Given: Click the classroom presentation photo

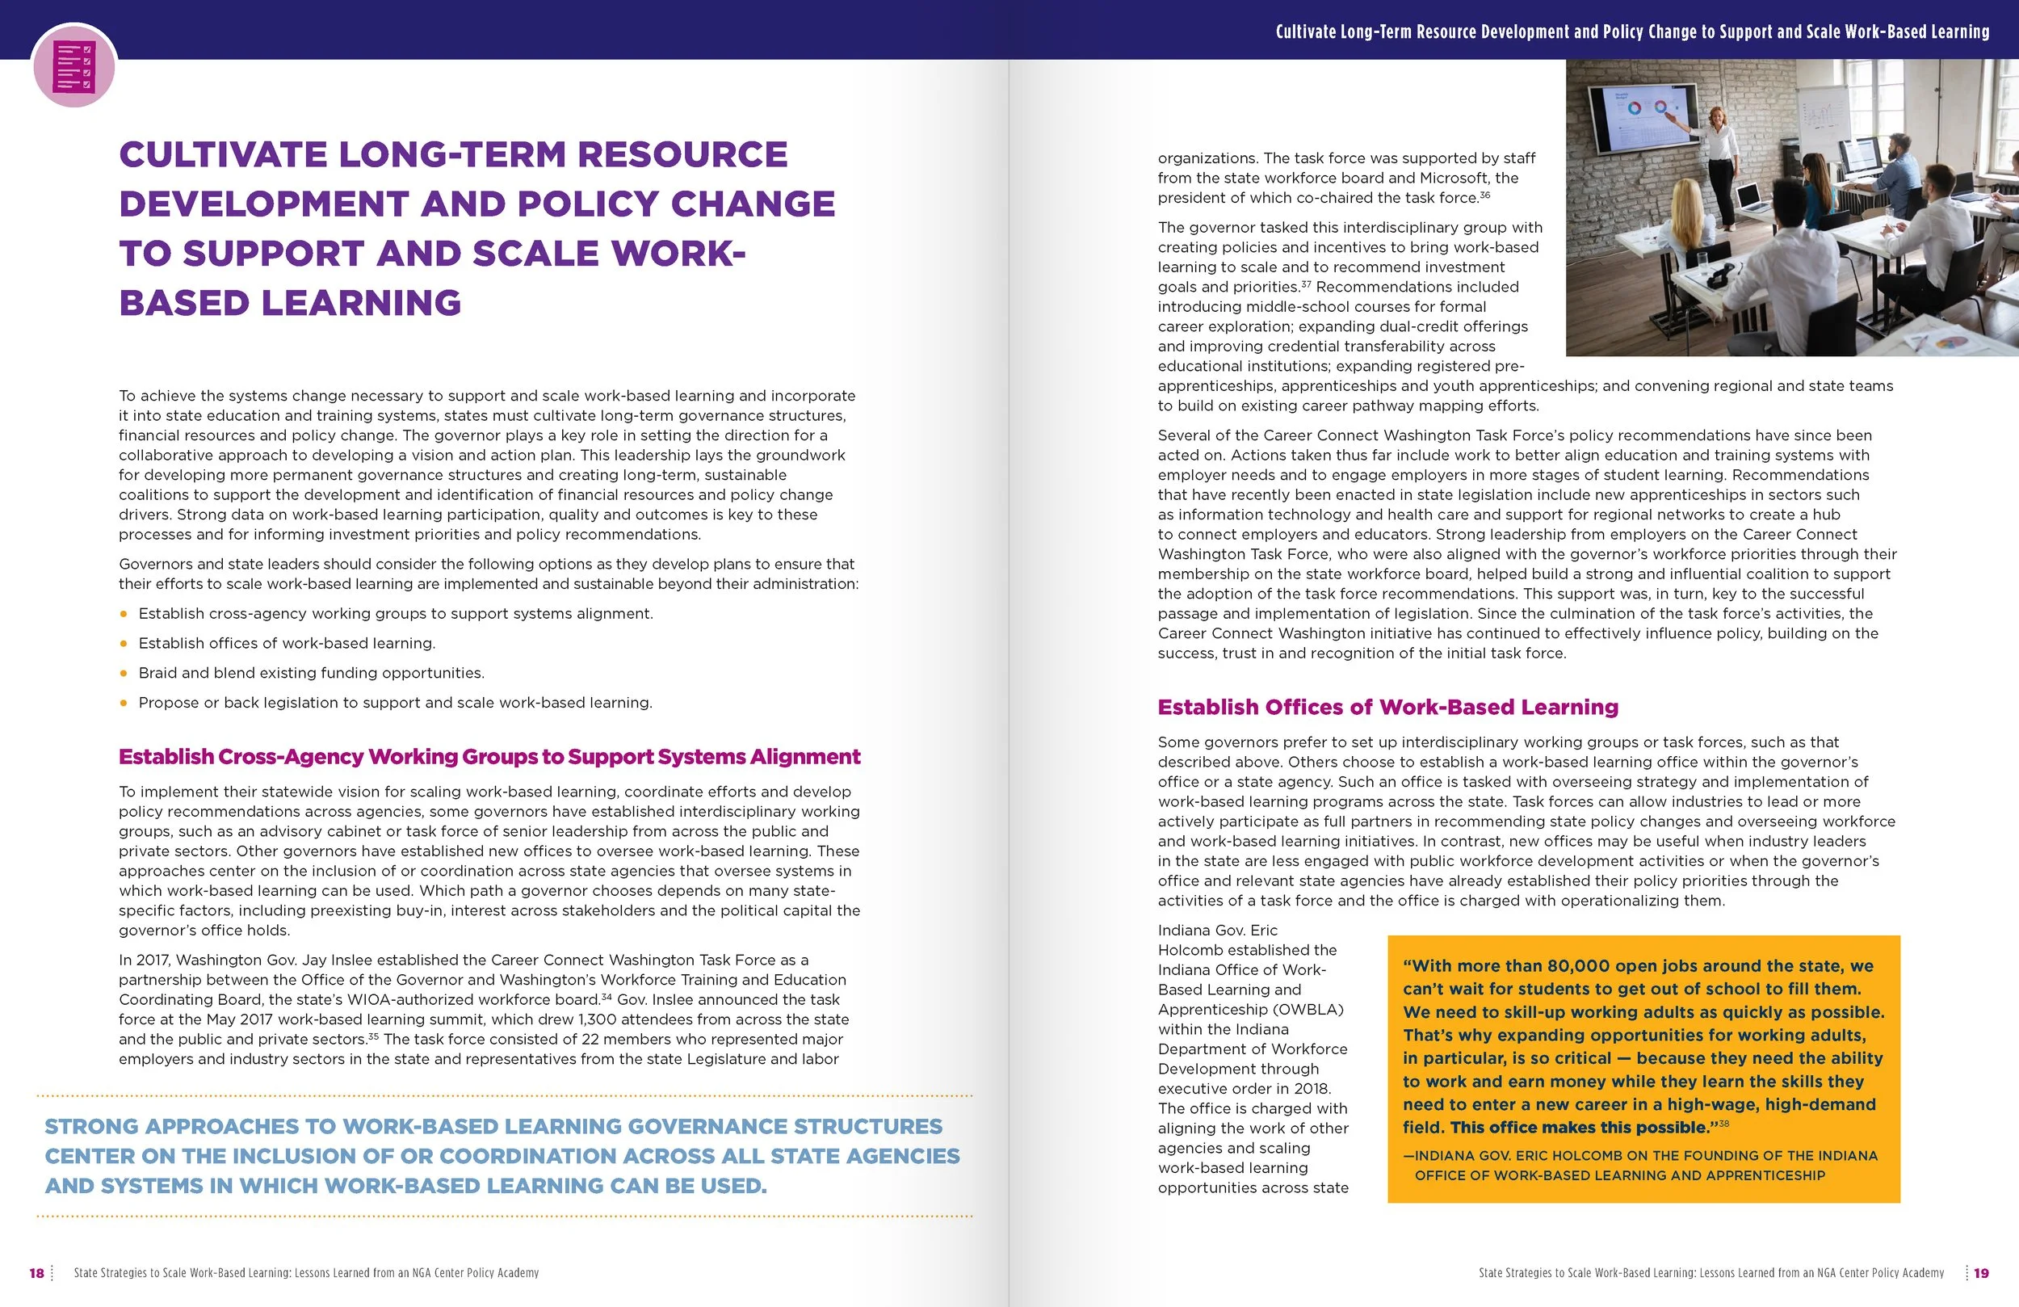Looking at the screenshot, I should coord(1791,208).
